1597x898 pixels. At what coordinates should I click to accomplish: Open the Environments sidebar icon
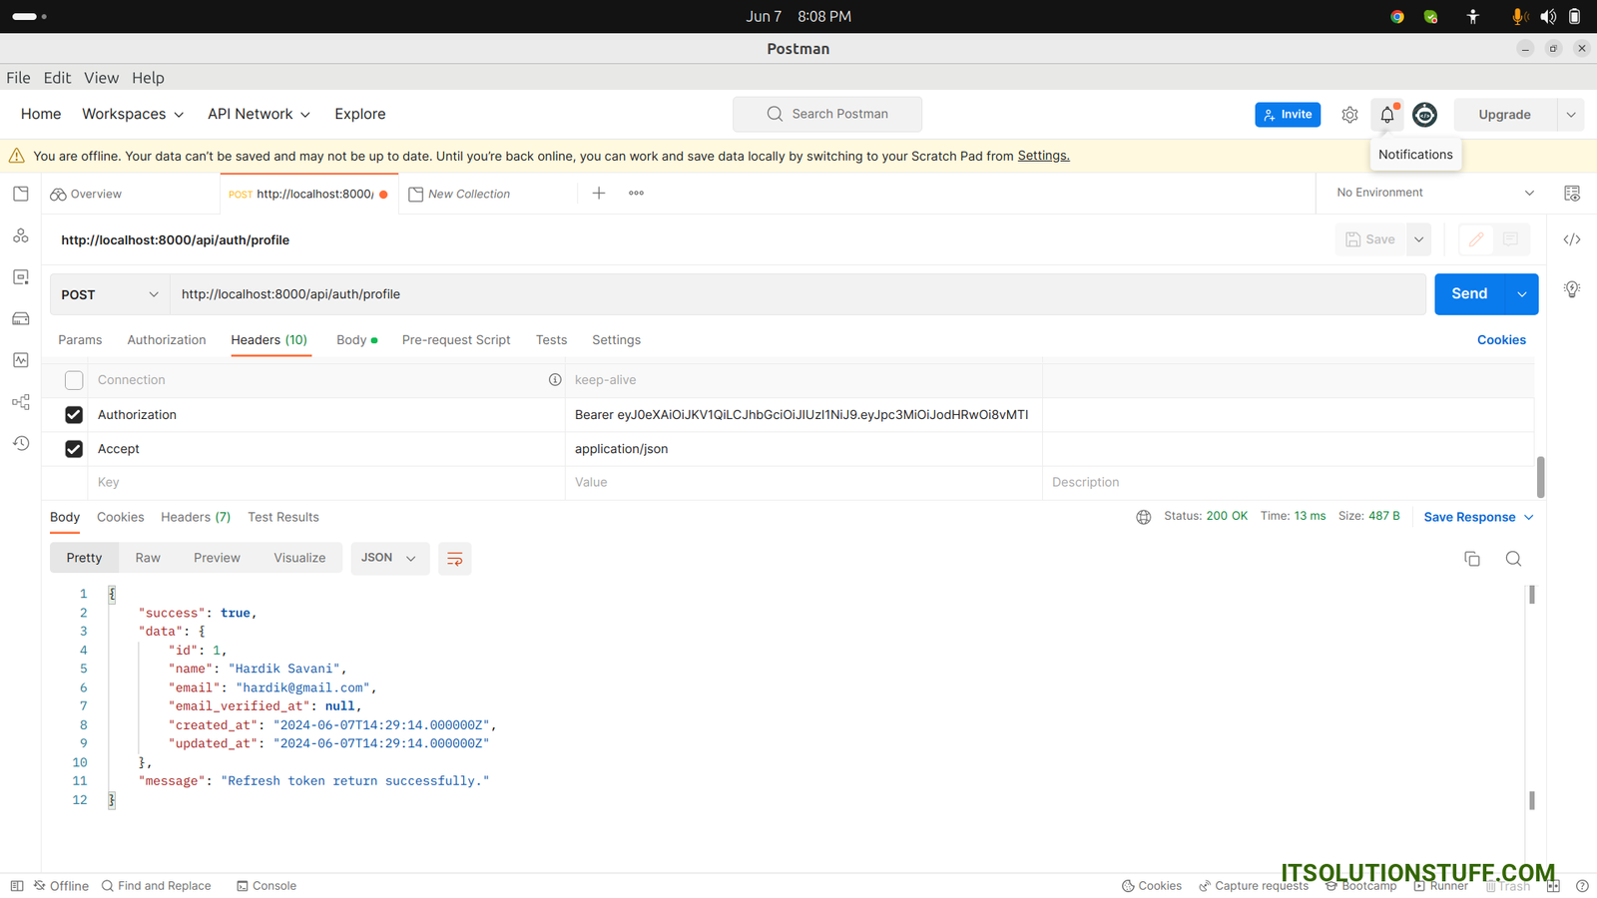21,277
